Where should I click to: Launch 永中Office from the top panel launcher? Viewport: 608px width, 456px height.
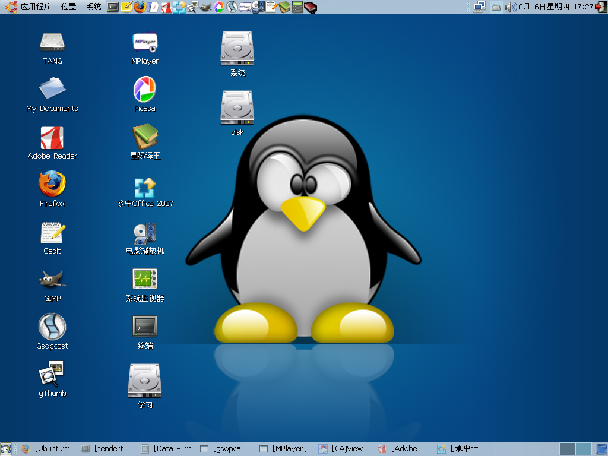coord(179,7)
